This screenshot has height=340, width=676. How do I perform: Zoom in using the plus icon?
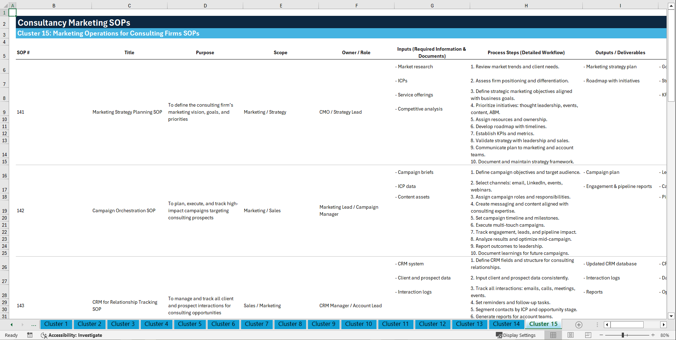click(653, 335)
